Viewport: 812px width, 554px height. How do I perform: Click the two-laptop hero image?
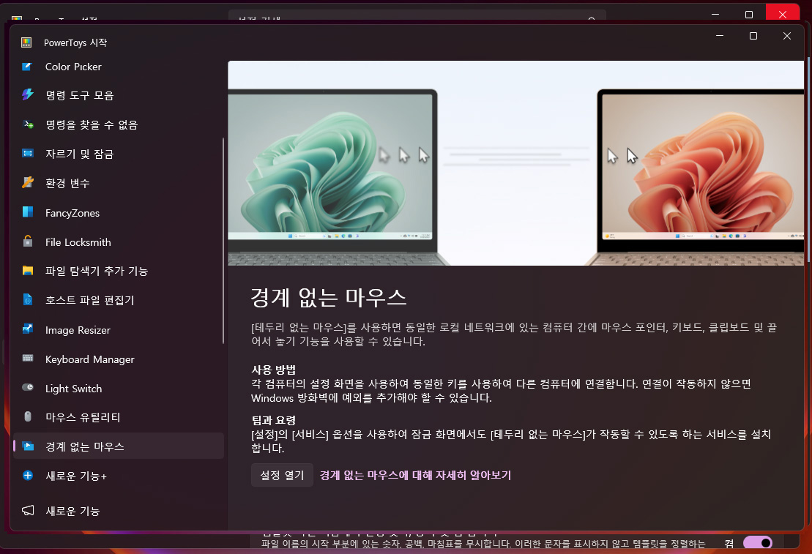coord(515,163)
